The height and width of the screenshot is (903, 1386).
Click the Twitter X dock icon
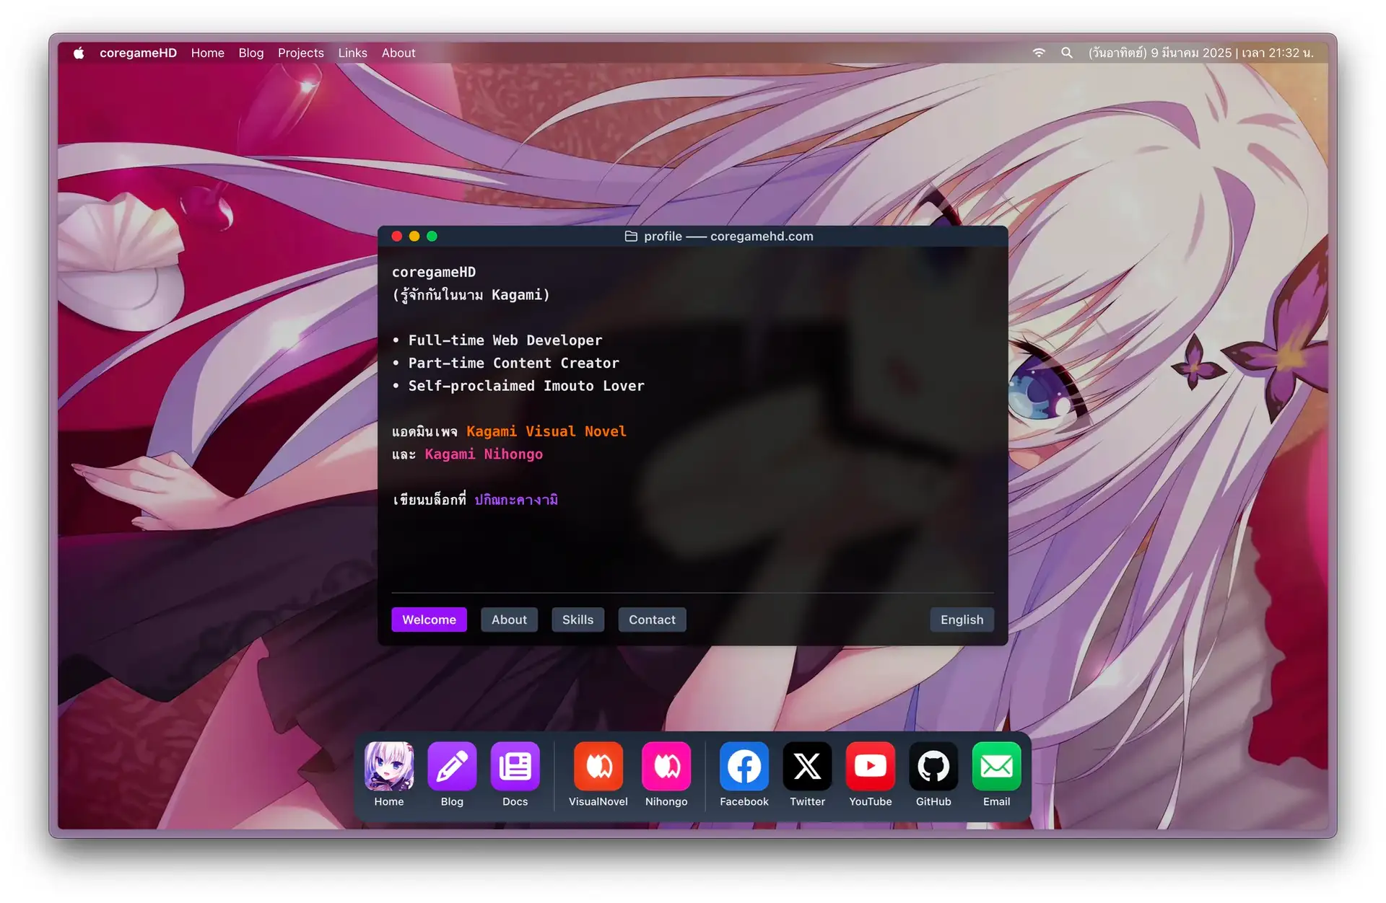pyautogui.click(x=807, y=766)
